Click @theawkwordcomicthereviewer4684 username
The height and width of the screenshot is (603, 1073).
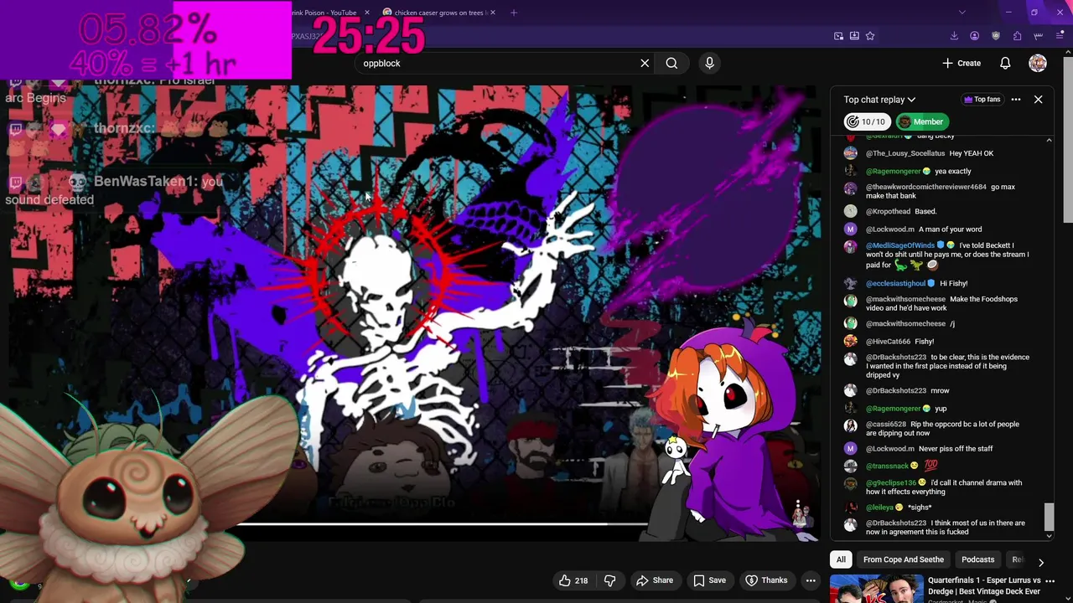coord(926,187)
